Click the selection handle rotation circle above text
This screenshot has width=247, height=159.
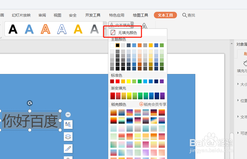tap(30, 103)
